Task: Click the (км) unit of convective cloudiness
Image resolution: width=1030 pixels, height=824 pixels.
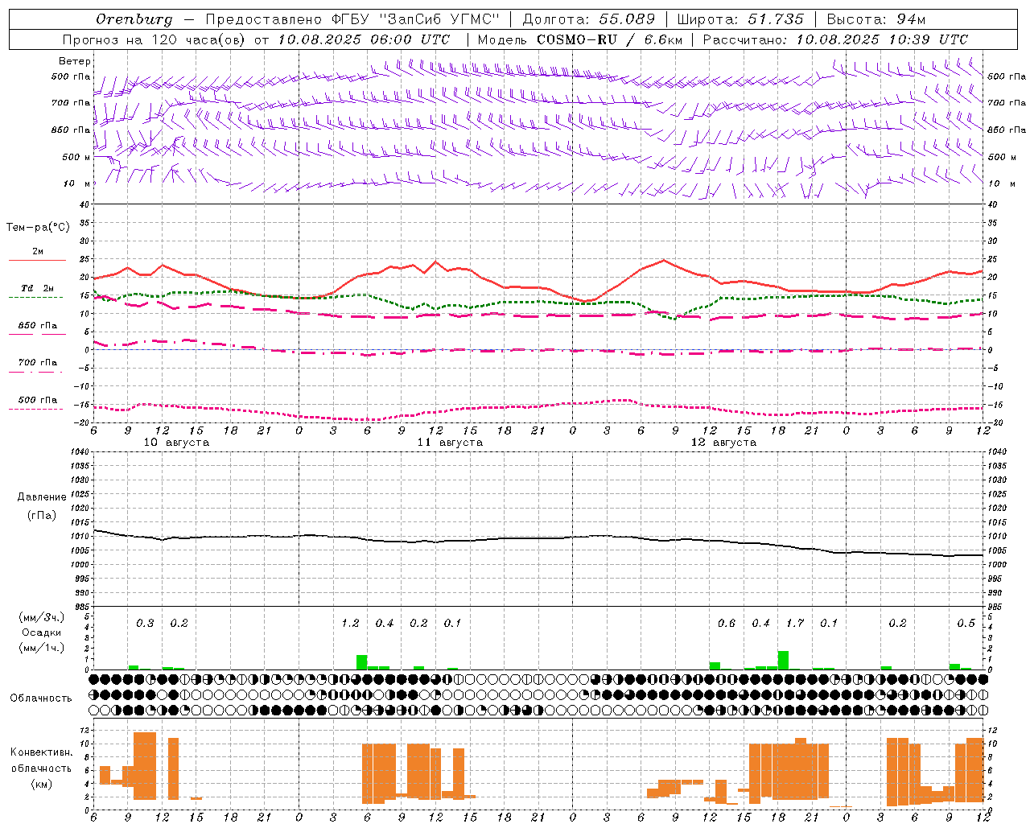Action: point(42,784)
